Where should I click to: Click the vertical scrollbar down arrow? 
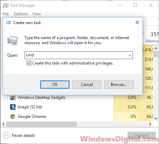(156, 119)
